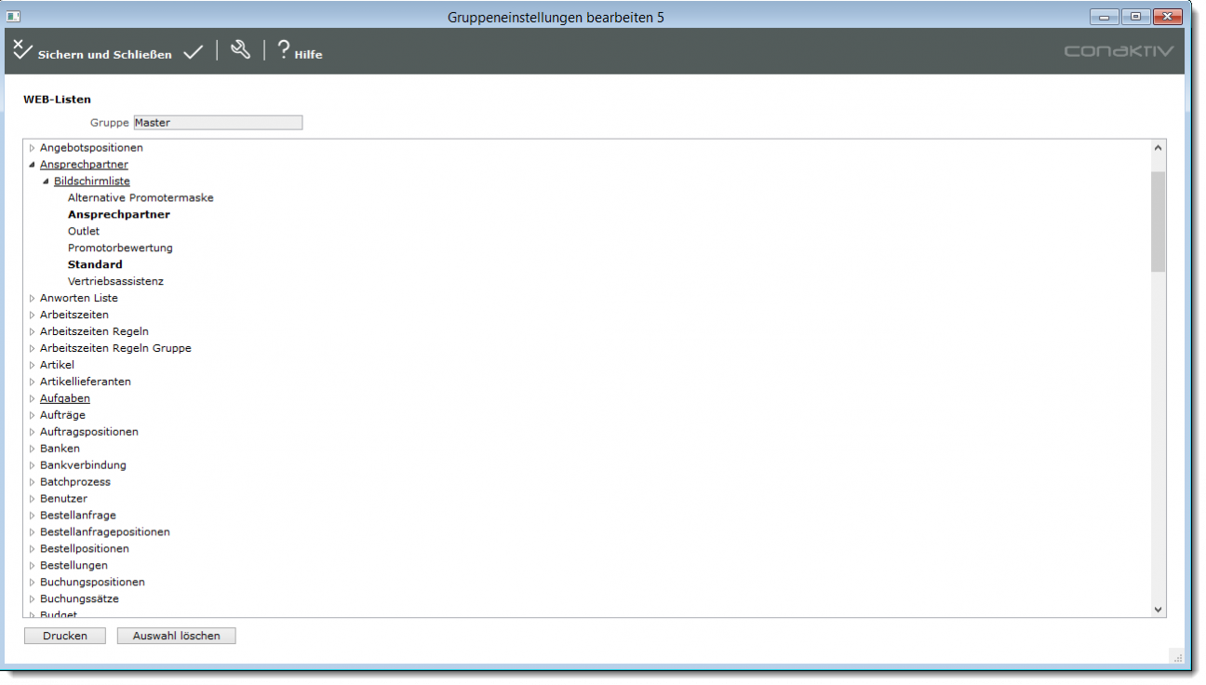Viewport: 1206px width, 685px height.
Task: Expand the Aufgaben tree node
Action: [x=32, y=399]
